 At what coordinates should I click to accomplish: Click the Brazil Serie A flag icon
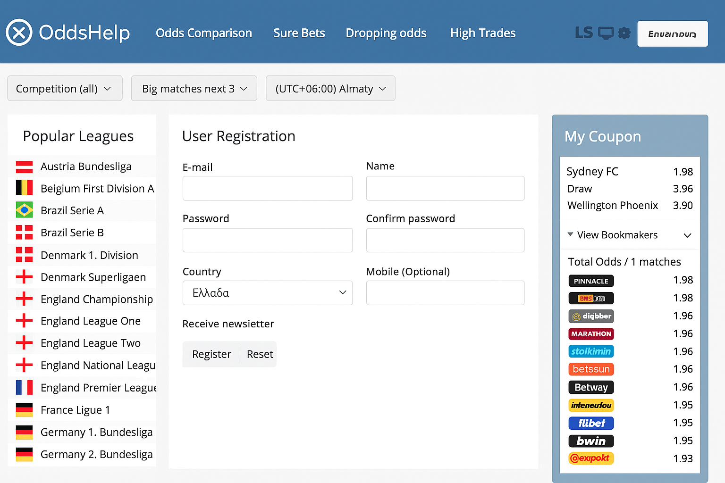pyautogui.click(x=24, y=210)
